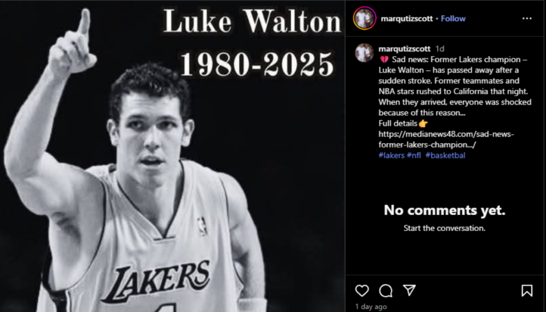Click the pointing finger emoji after Full details

point(423,123)
